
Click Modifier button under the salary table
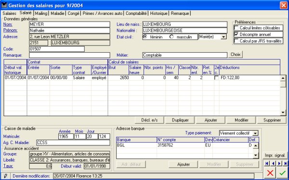241,120
